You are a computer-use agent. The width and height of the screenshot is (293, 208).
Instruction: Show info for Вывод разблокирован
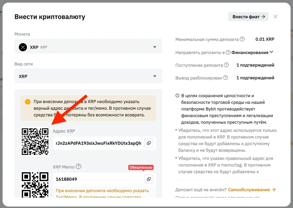click(226, 78)
